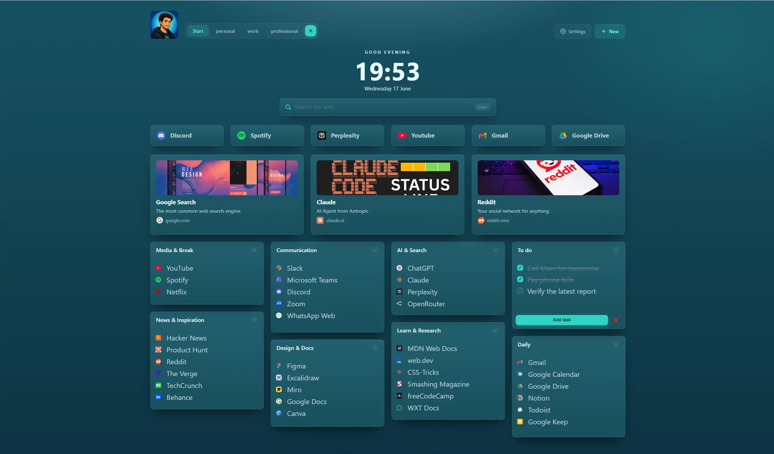Click the Figma icon in Design & Docs
The width and height of the screenshot is (774, 454).
coord(279,366)
